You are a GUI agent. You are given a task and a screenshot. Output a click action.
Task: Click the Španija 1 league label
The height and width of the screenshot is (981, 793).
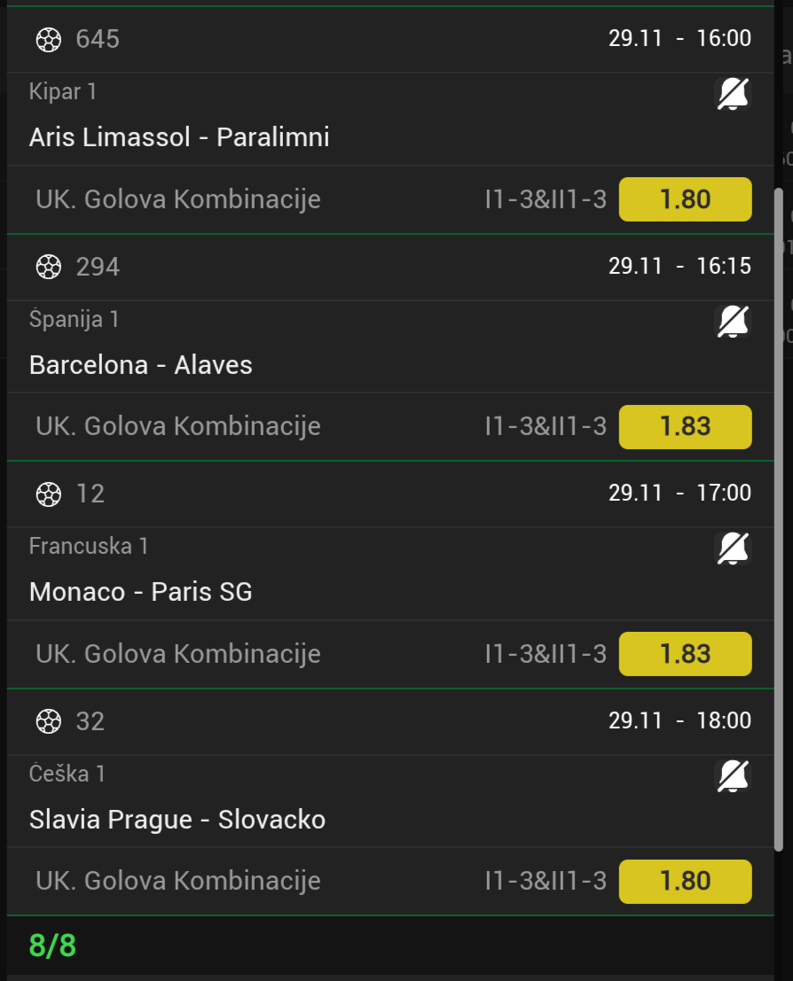(x=74, y=319)
